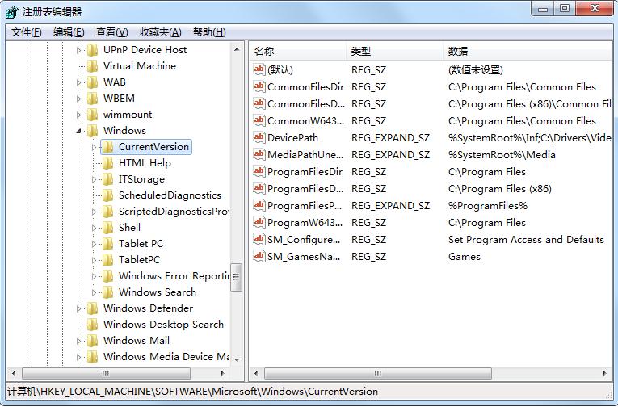Select the ProgramFilesD... value name

305,189
